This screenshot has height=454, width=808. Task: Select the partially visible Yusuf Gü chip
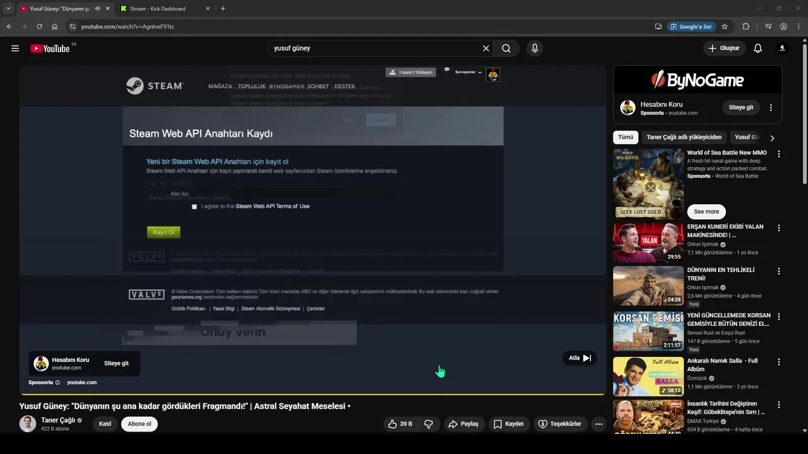[747, 137]
